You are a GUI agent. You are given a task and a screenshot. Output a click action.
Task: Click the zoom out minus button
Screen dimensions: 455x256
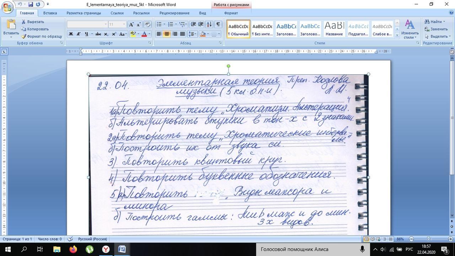click(x=411, y=239)
